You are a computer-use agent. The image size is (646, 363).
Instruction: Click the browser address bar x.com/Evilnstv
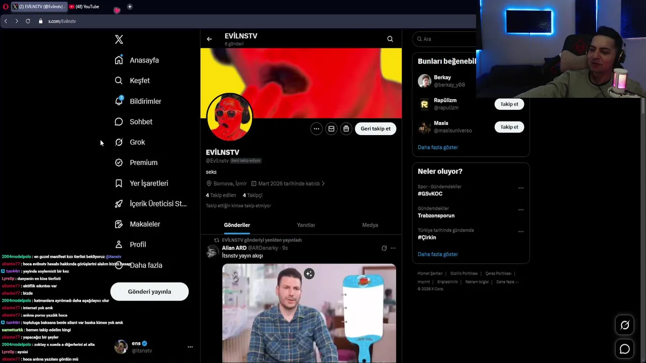pyautogui.click(x=62, y=21)
